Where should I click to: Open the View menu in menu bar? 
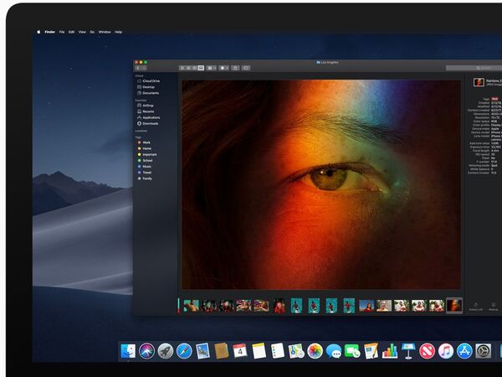click(x=82, y=32)
